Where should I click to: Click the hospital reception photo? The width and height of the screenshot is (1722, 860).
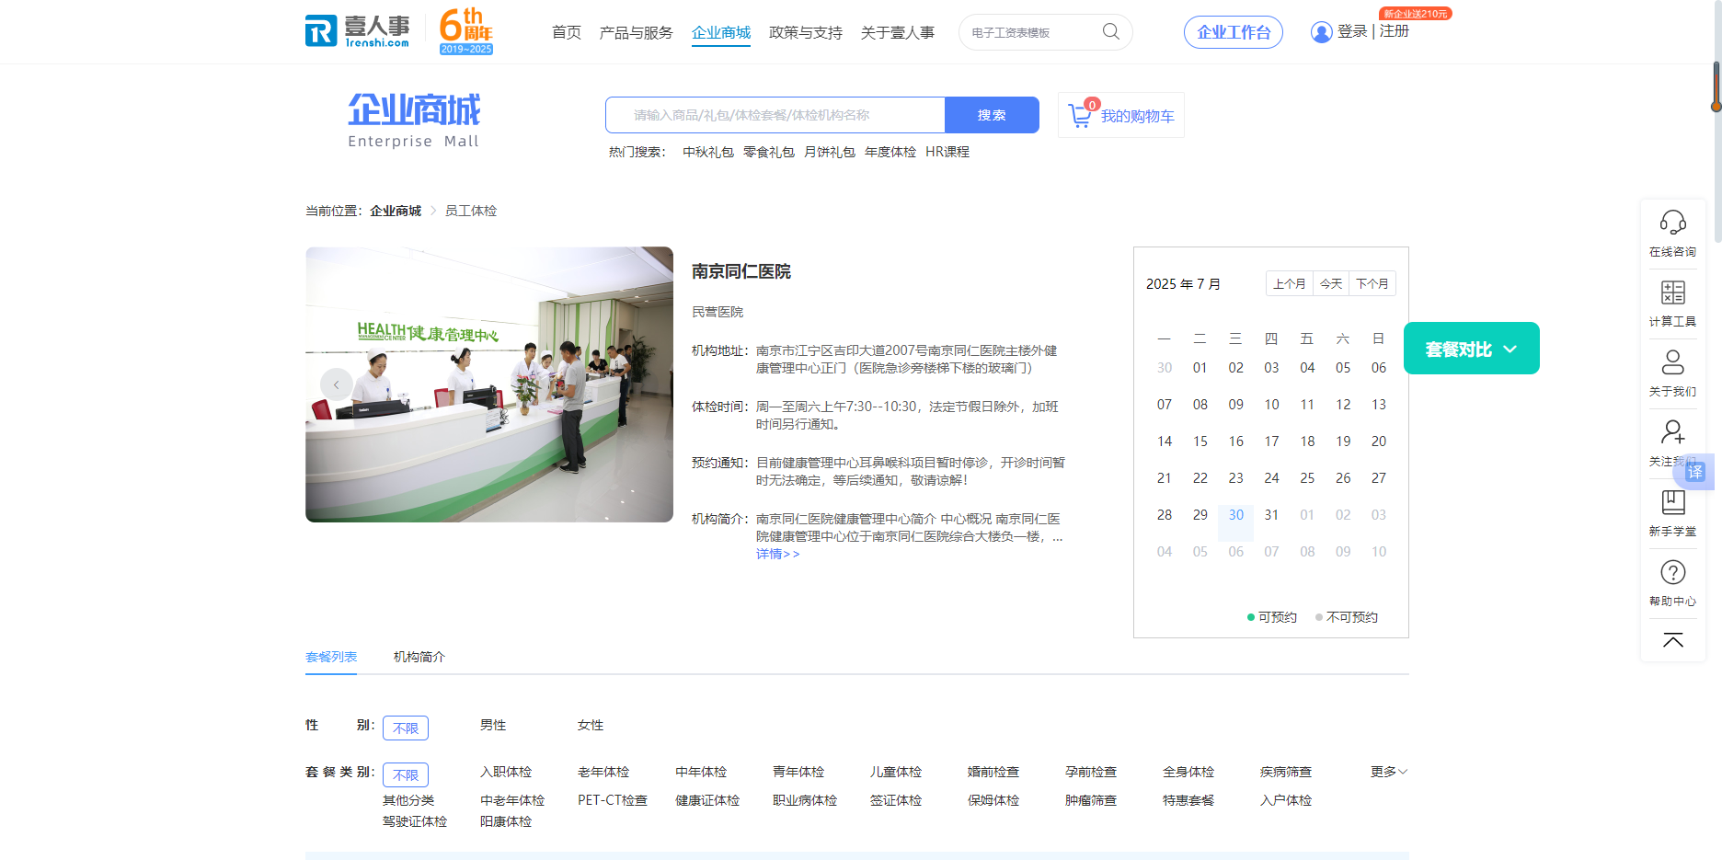[x=489, y=384]
